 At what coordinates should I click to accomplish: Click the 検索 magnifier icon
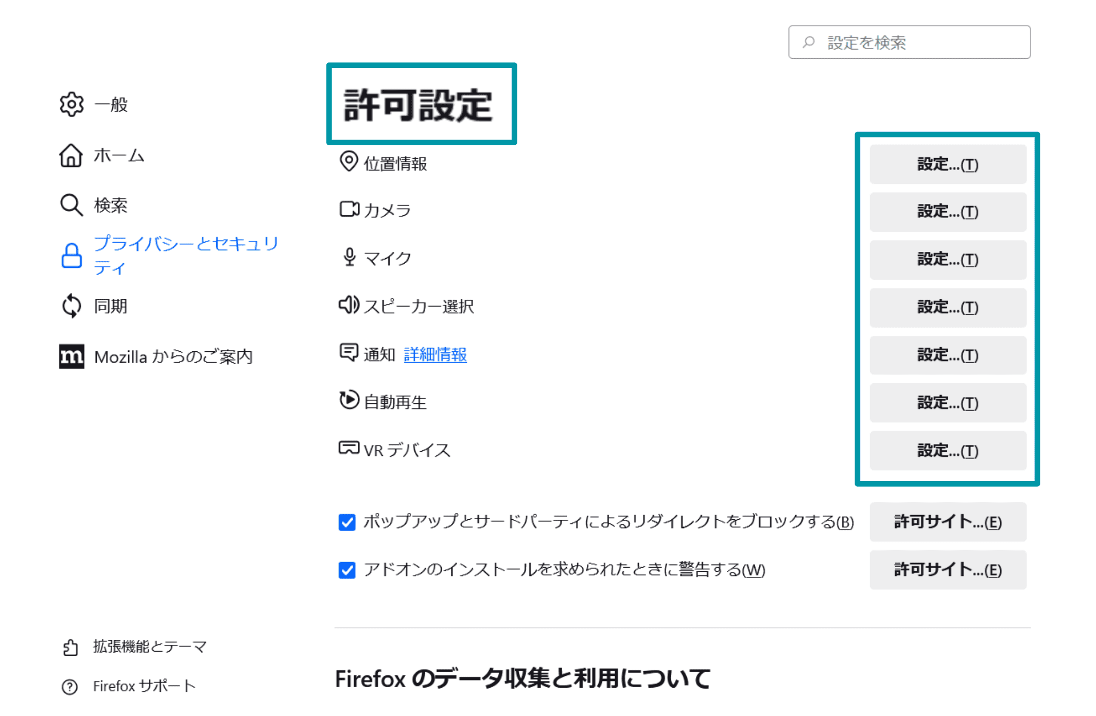(71, 204)
